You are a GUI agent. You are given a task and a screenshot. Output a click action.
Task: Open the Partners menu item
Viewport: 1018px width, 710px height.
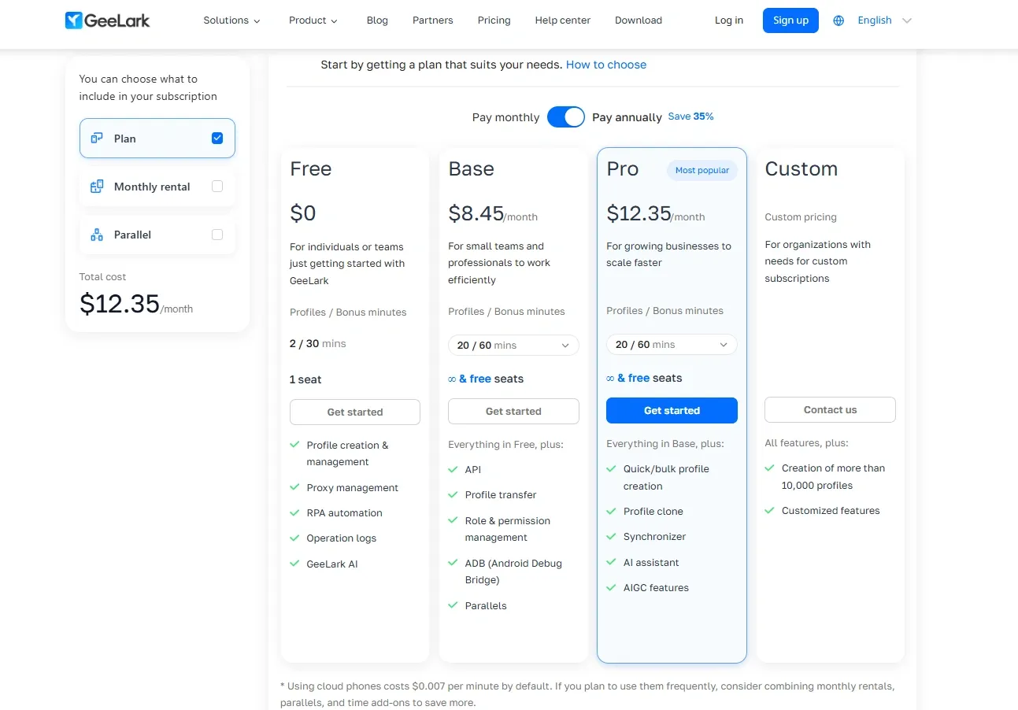pos(433,20)
